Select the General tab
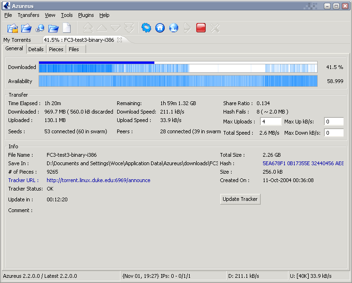This screenshot has height=283, width=352. (x=14, y=49)
